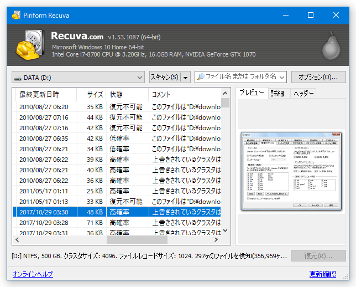
Task: Click the オプション(O)... button
Action: point(318,77)
